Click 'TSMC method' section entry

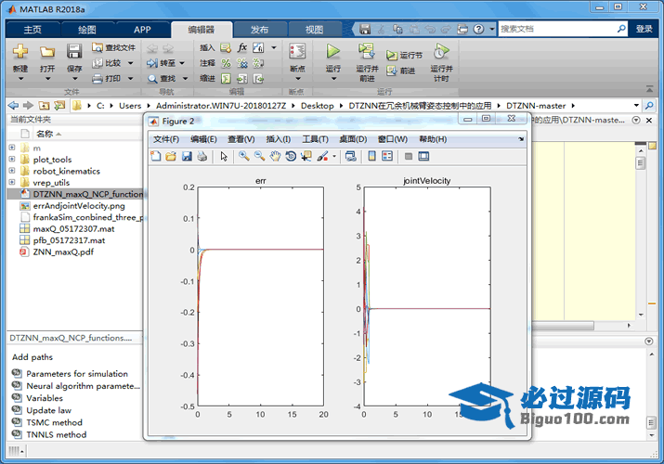pos(54,422)
